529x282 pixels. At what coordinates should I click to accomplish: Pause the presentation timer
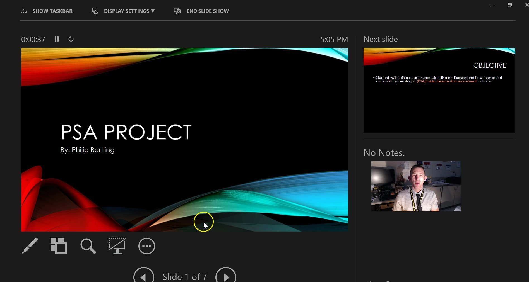57,39
